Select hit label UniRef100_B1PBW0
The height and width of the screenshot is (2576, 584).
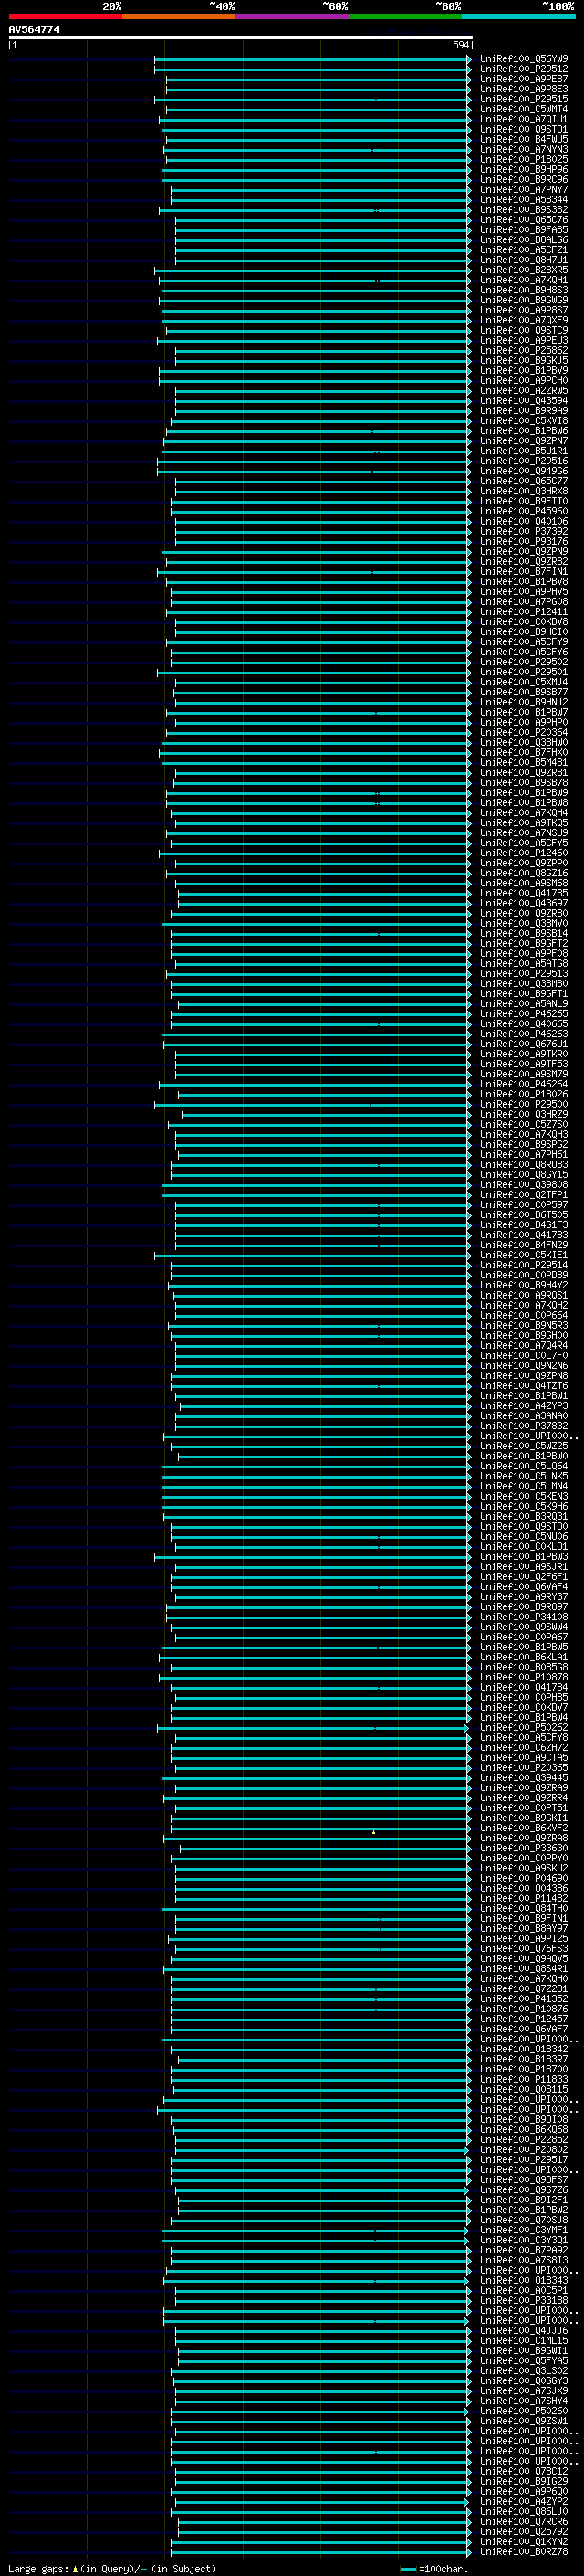[x=524, y=1456]
